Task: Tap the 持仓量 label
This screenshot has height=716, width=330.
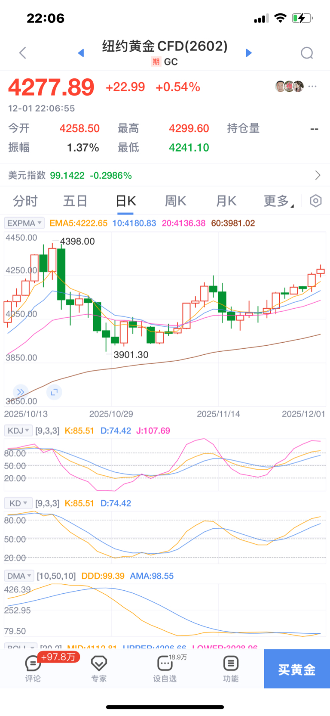Action: pyautogui.click(x=243, y=128)
